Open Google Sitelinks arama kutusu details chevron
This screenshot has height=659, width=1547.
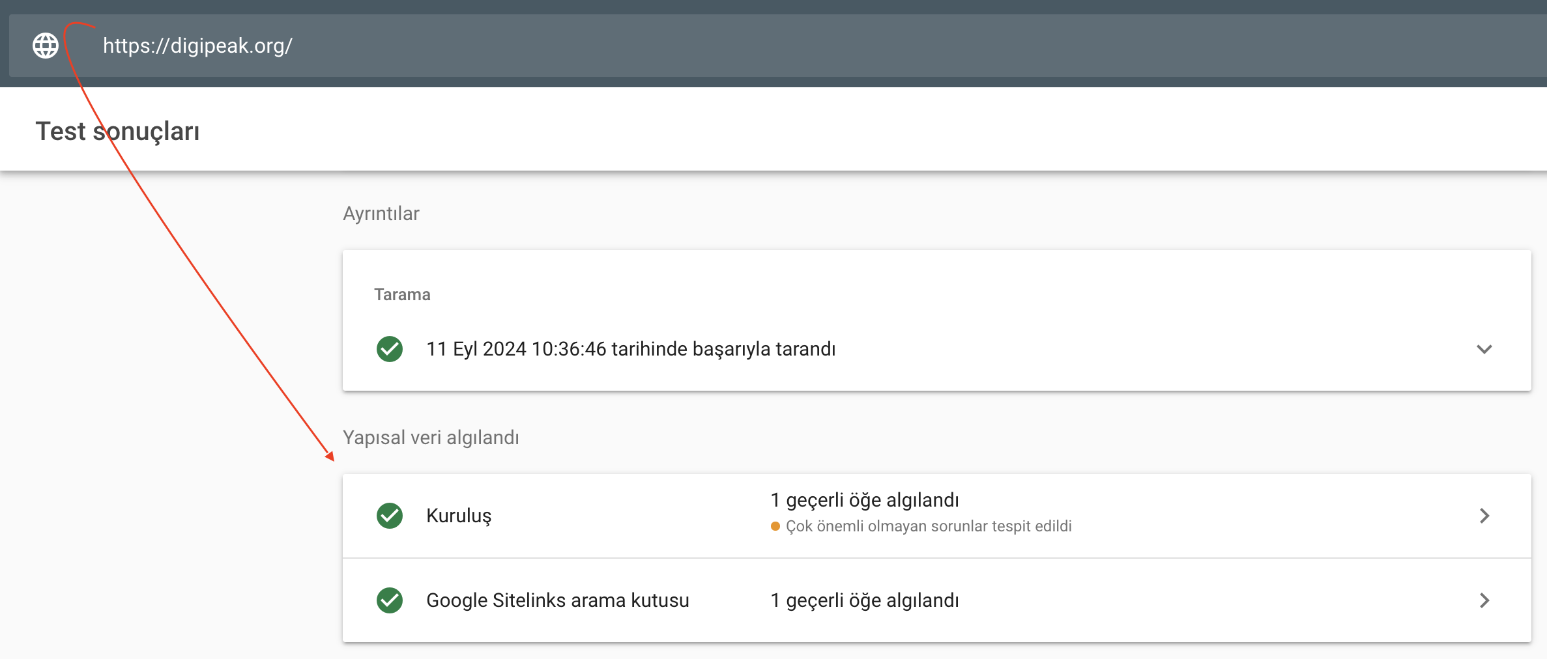point(1484,600)
